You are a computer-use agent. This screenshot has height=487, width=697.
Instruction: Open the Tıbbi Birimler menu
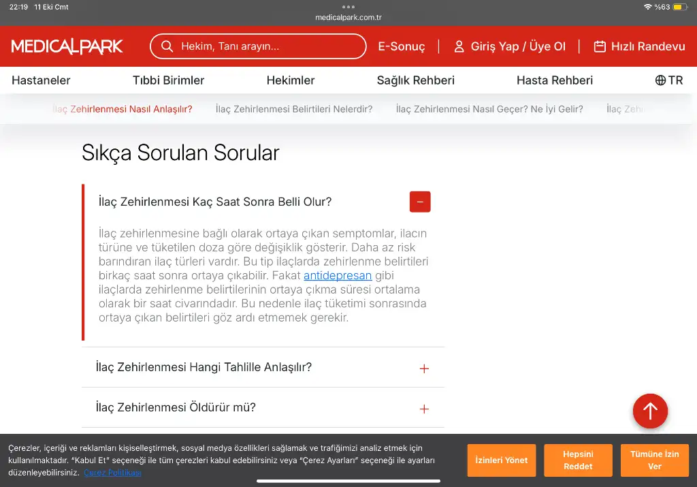point(168,80)
